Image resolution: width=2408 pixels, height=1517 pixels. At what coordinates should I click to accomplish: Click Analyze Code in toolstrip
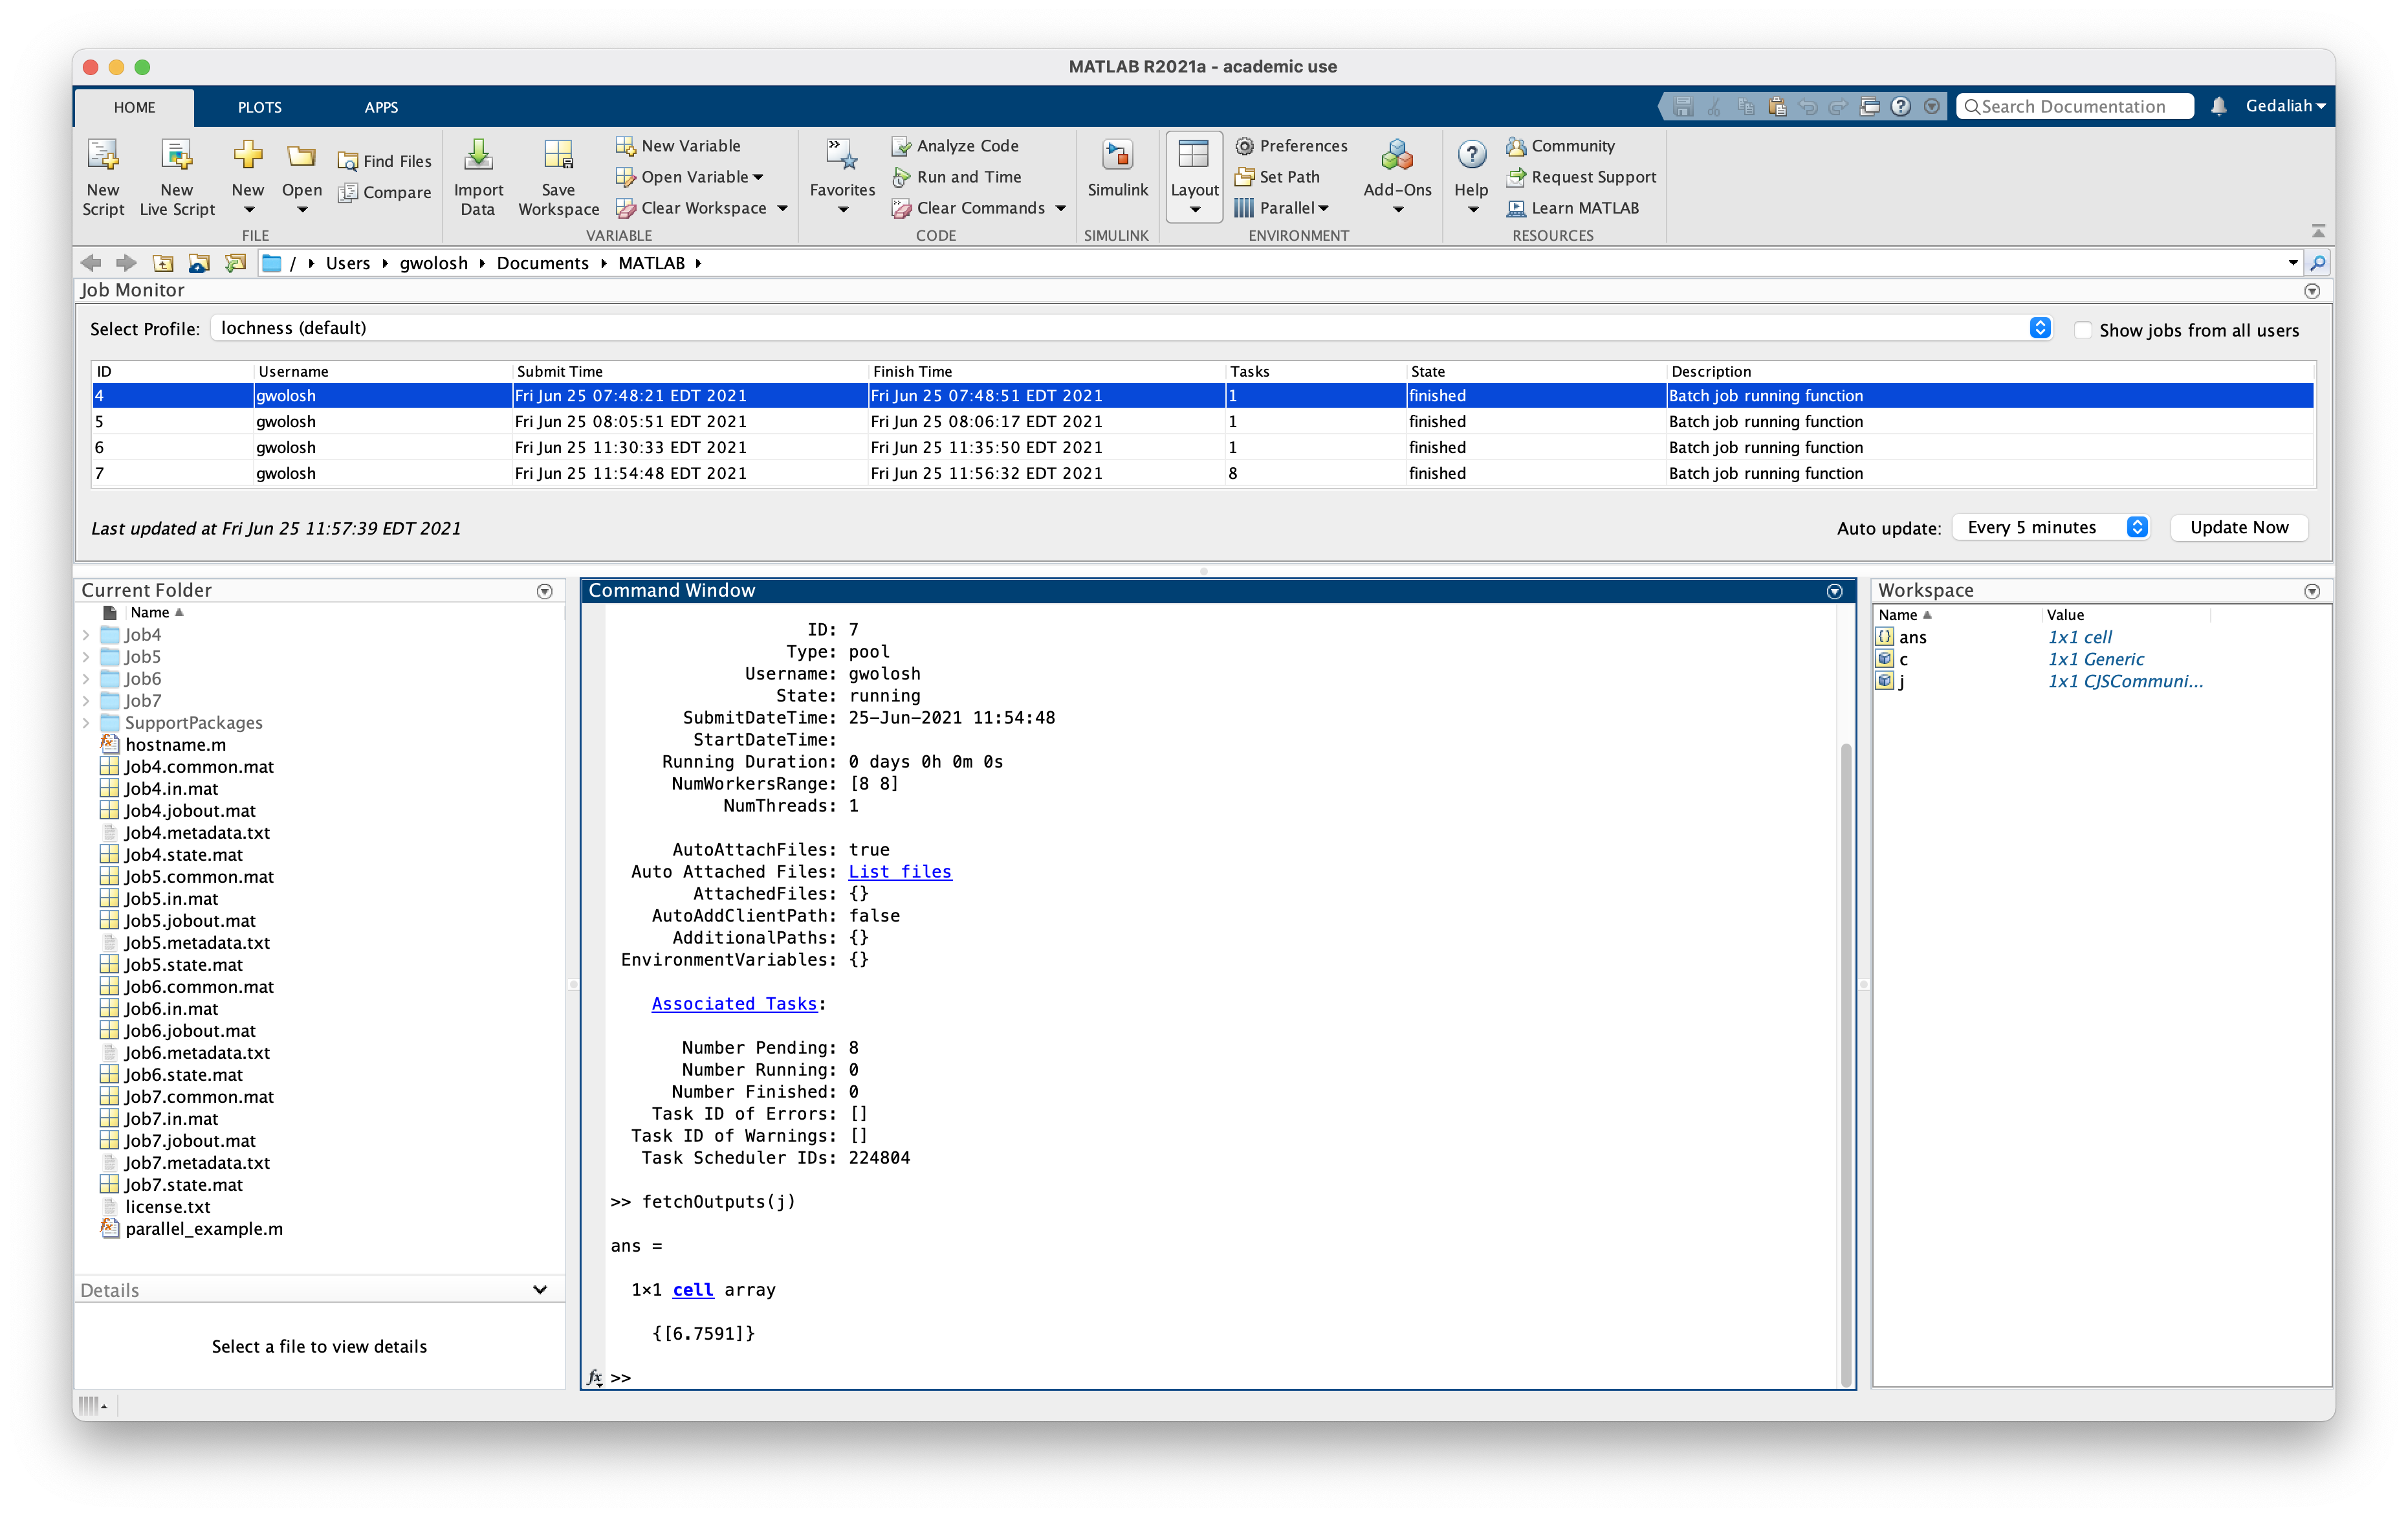click(955, 146)
